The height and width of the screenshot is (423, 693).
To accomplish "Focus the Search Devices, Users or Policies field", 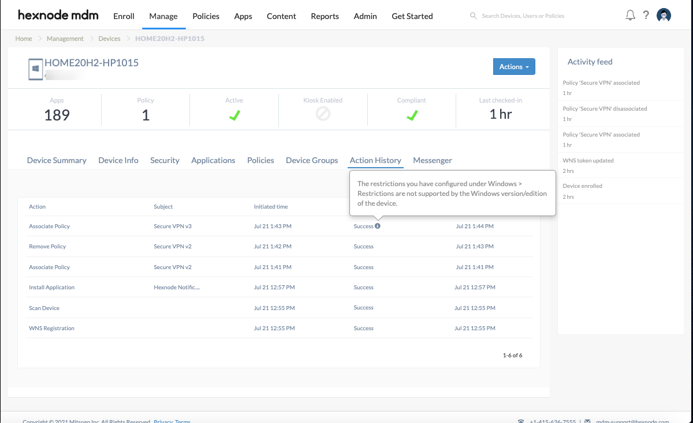I will tap(523, 16).
